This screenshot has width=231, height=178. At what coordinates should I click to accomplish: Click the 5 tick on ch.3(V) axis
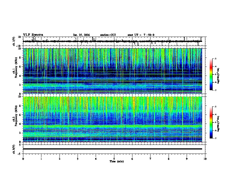[20, 145]
